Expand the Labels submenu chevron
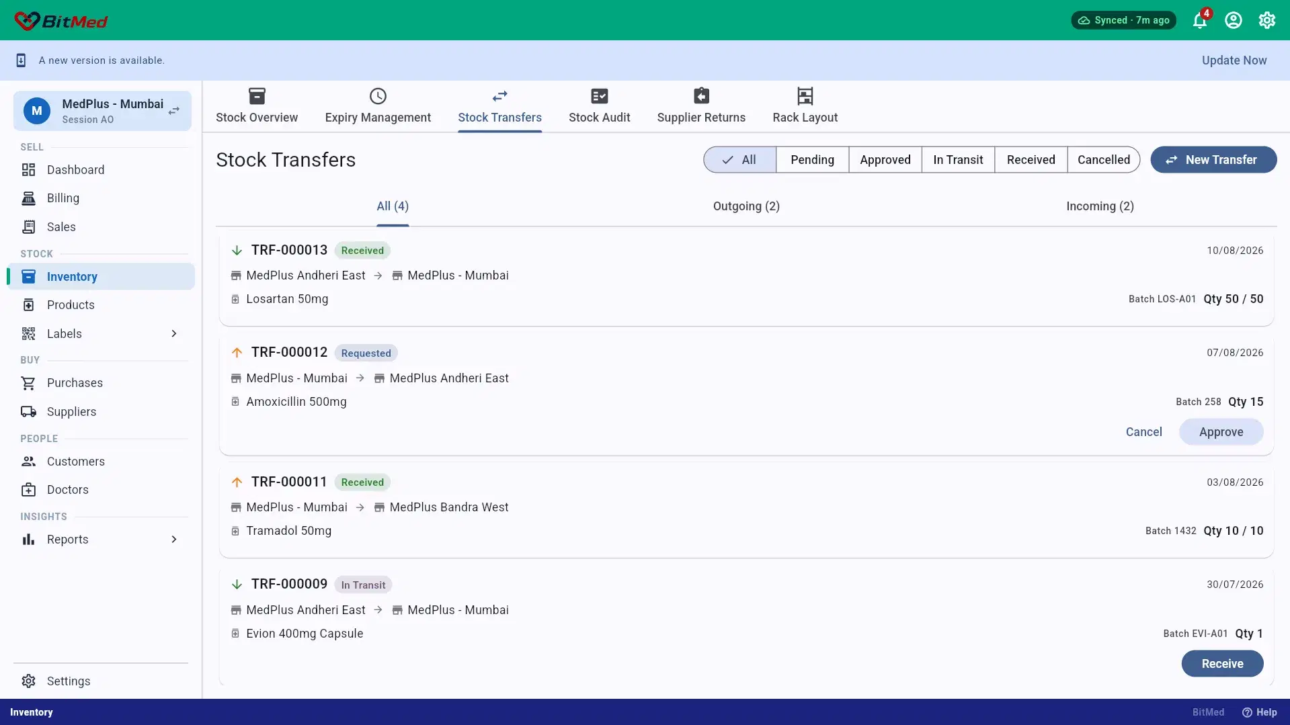Screen dimensions: 1290x725 click(174, 334)
